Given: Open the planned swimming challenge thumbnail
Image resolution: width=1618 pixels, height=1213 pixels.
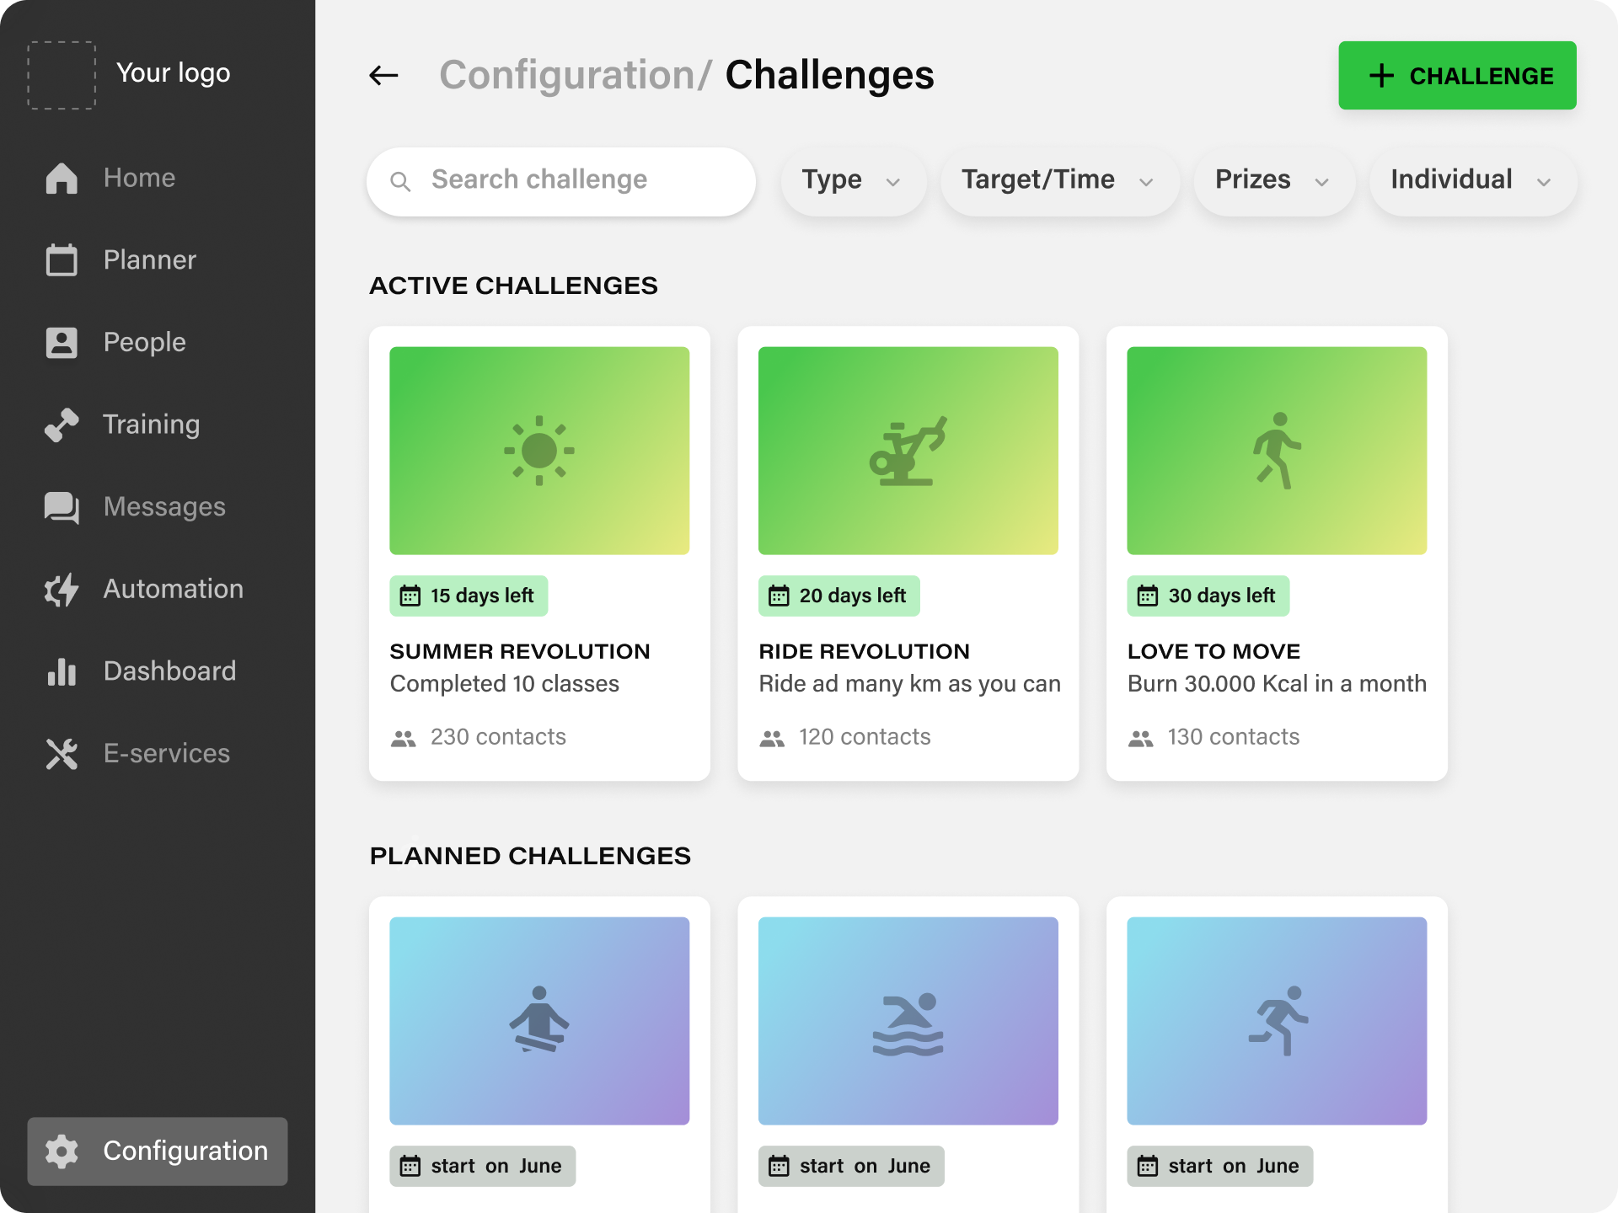Looking at the screenshot, I should point(908,1020).
